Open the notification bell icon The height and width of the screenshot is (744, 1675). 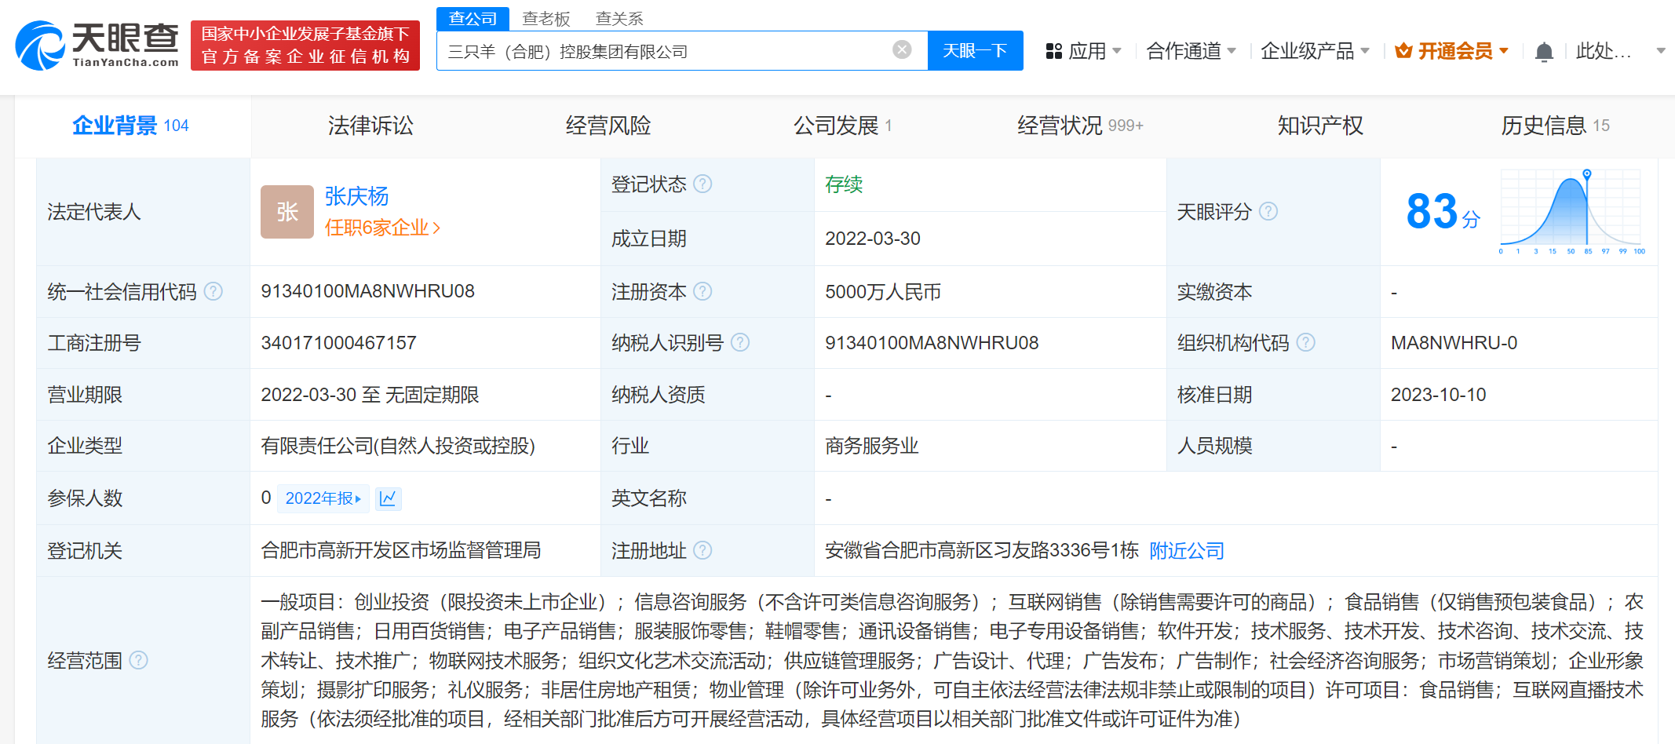click(1544, 49)
